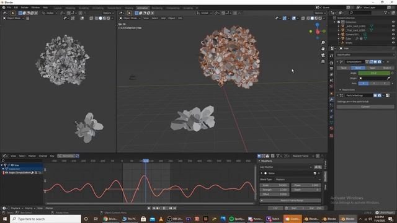The height and width of the screenshot is (223, 397).
Task: Toggle visibility eye of tree channel
Action: 12,165
